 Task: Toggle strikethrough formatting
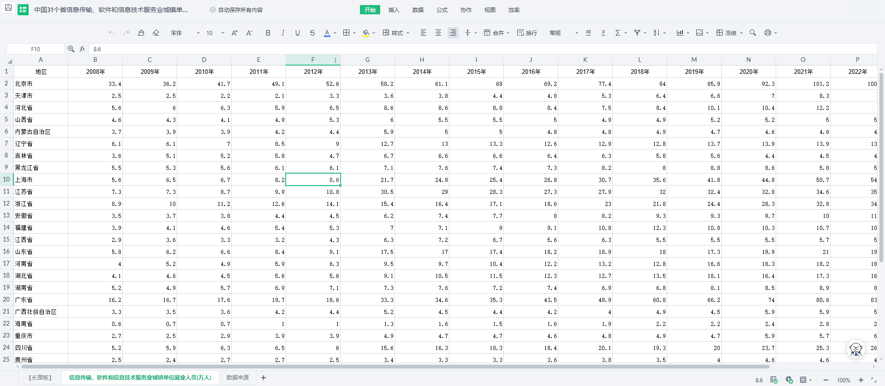click(312, 33)
